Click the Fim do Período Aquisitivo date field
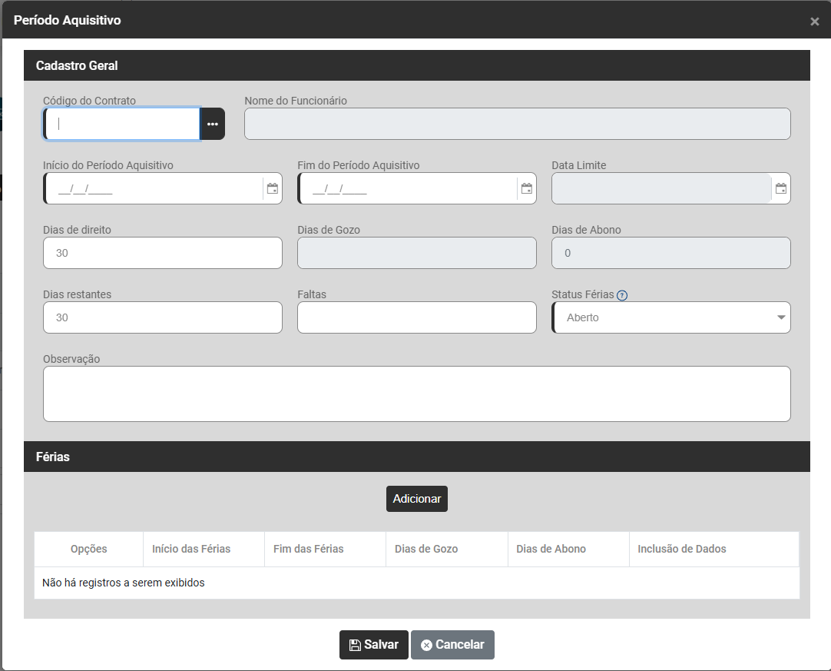831x671 pixels. [407, 188]
